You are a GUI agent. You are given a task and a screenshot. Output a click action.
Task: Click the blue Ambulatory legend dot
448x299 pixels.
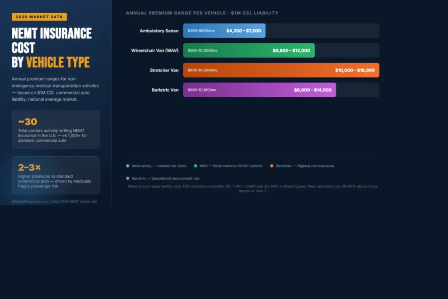pos(128,166)
